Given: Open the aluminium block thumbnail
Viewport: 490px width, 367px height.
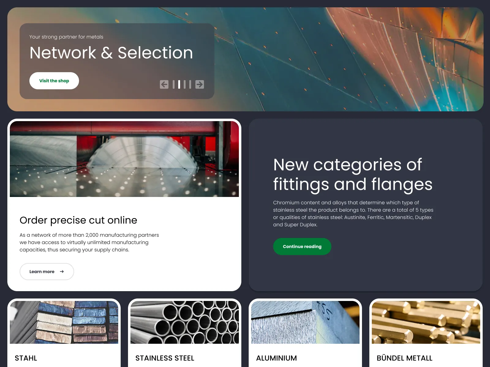Looking at the screenshot, I should tap(305, 322).
